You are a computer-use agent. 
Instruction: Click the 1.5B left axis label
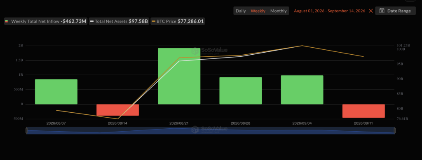coord(19,60)
